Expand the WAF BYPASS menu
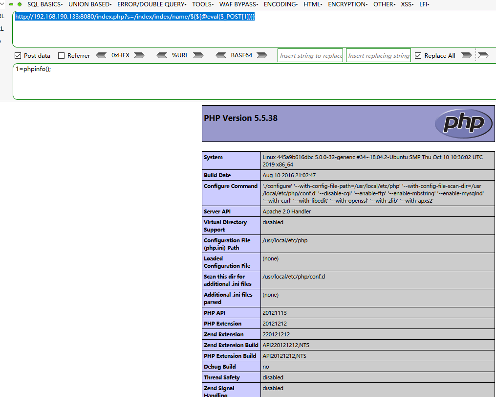496x397 pixels. [239, 4]
